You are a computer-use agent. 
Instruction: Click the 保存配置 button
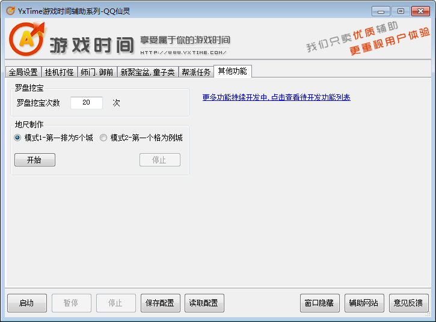click(x=161, y=303)
